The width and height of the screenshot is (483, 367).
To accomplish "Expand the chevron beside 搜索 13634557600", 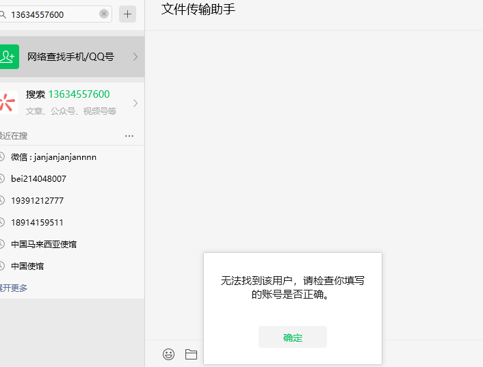I will tap(135, 103).
